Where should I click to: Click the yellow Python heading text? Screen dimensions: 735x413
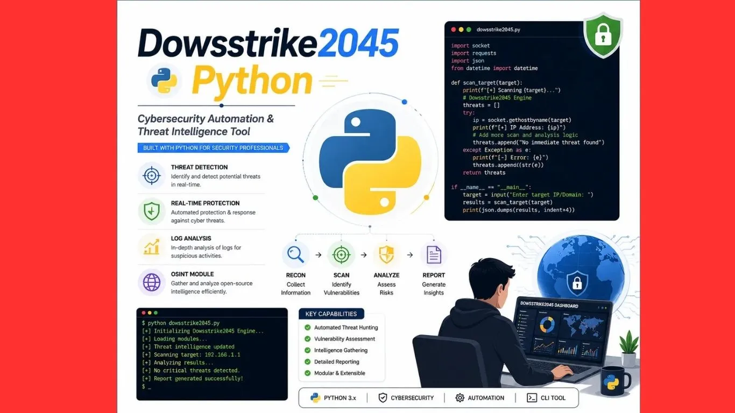point(252,82)
